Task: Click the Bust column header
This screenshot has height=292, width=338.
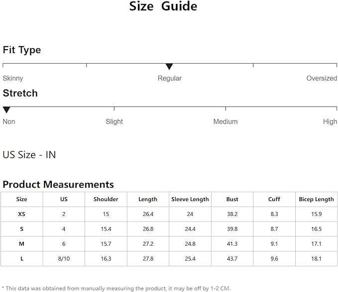Action: pyautogui.click(x=232, y=199)
